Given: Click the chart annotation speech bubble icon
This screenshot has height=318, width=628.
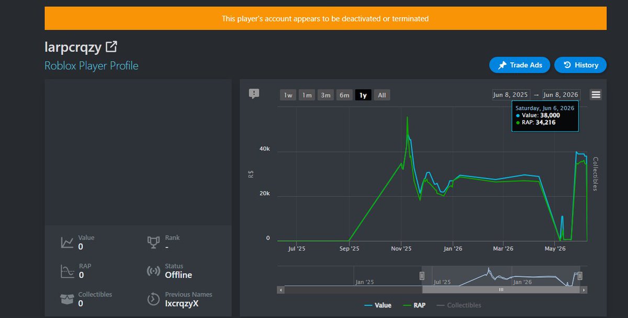Looking at the screenshot, I should coord(254,93).
